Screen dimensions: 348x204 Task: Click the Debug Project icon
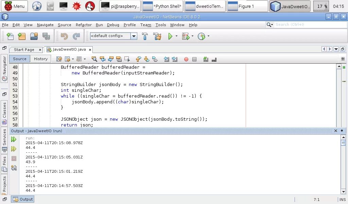(x=186, y=36)
